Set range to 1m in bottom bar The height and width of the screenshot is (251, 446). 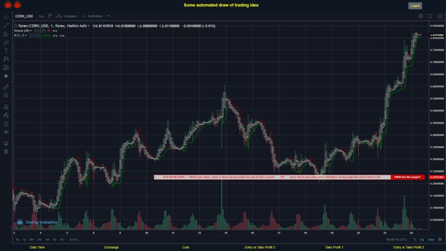pos(47,240)
